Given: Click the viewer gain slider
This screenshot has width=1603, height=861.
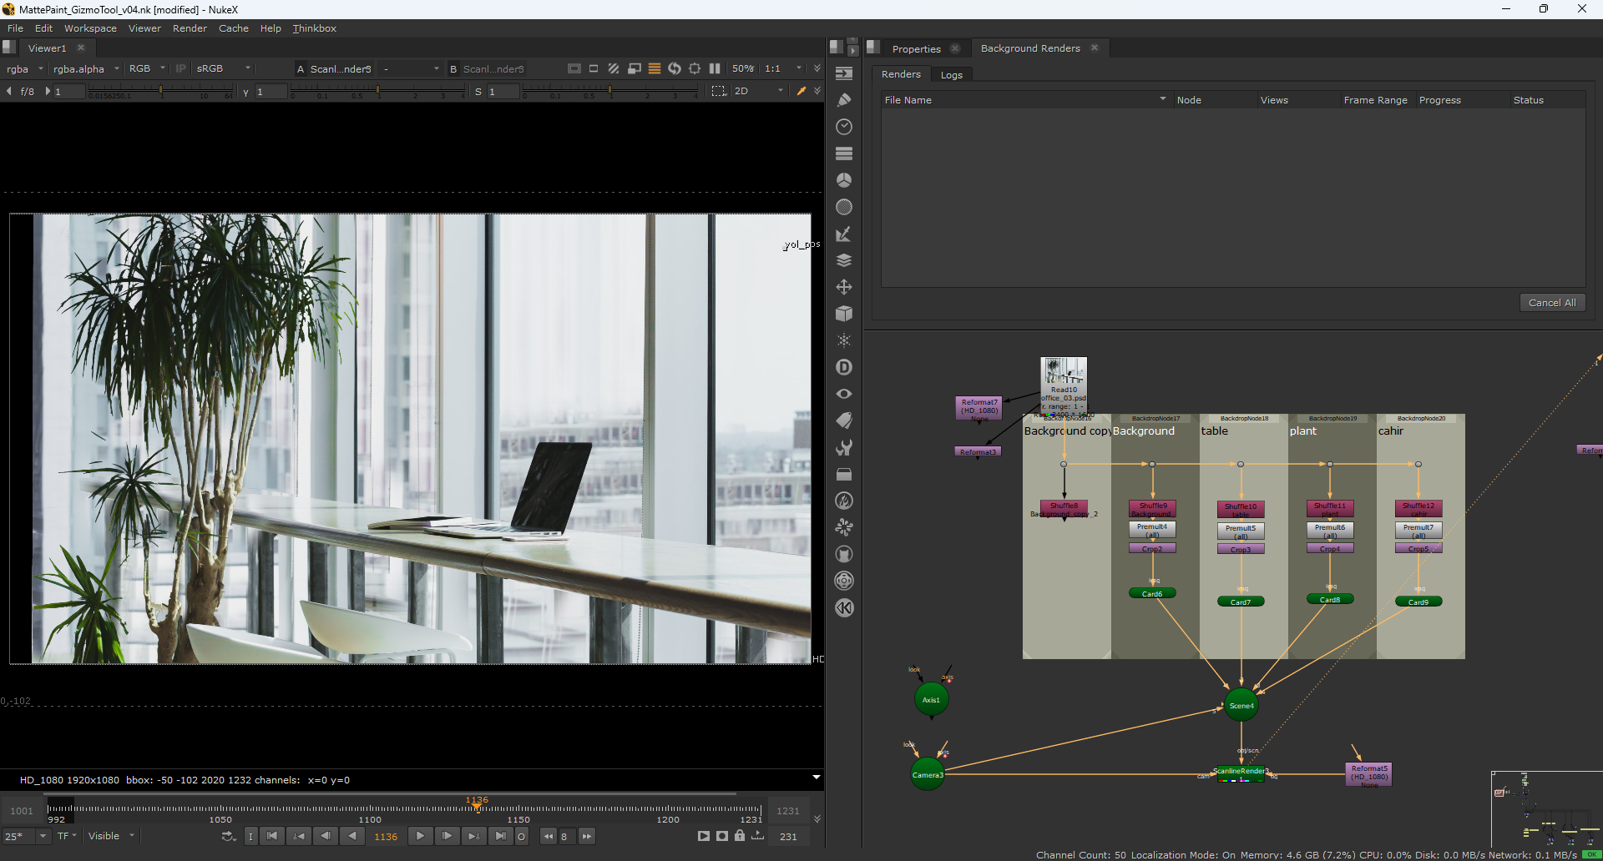Looking at the screenshot, I should click(159, 91).
